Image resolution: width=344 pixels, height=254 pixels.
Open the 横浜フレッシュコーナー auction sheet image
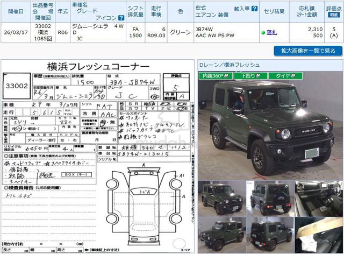click(x=98, y=156)
